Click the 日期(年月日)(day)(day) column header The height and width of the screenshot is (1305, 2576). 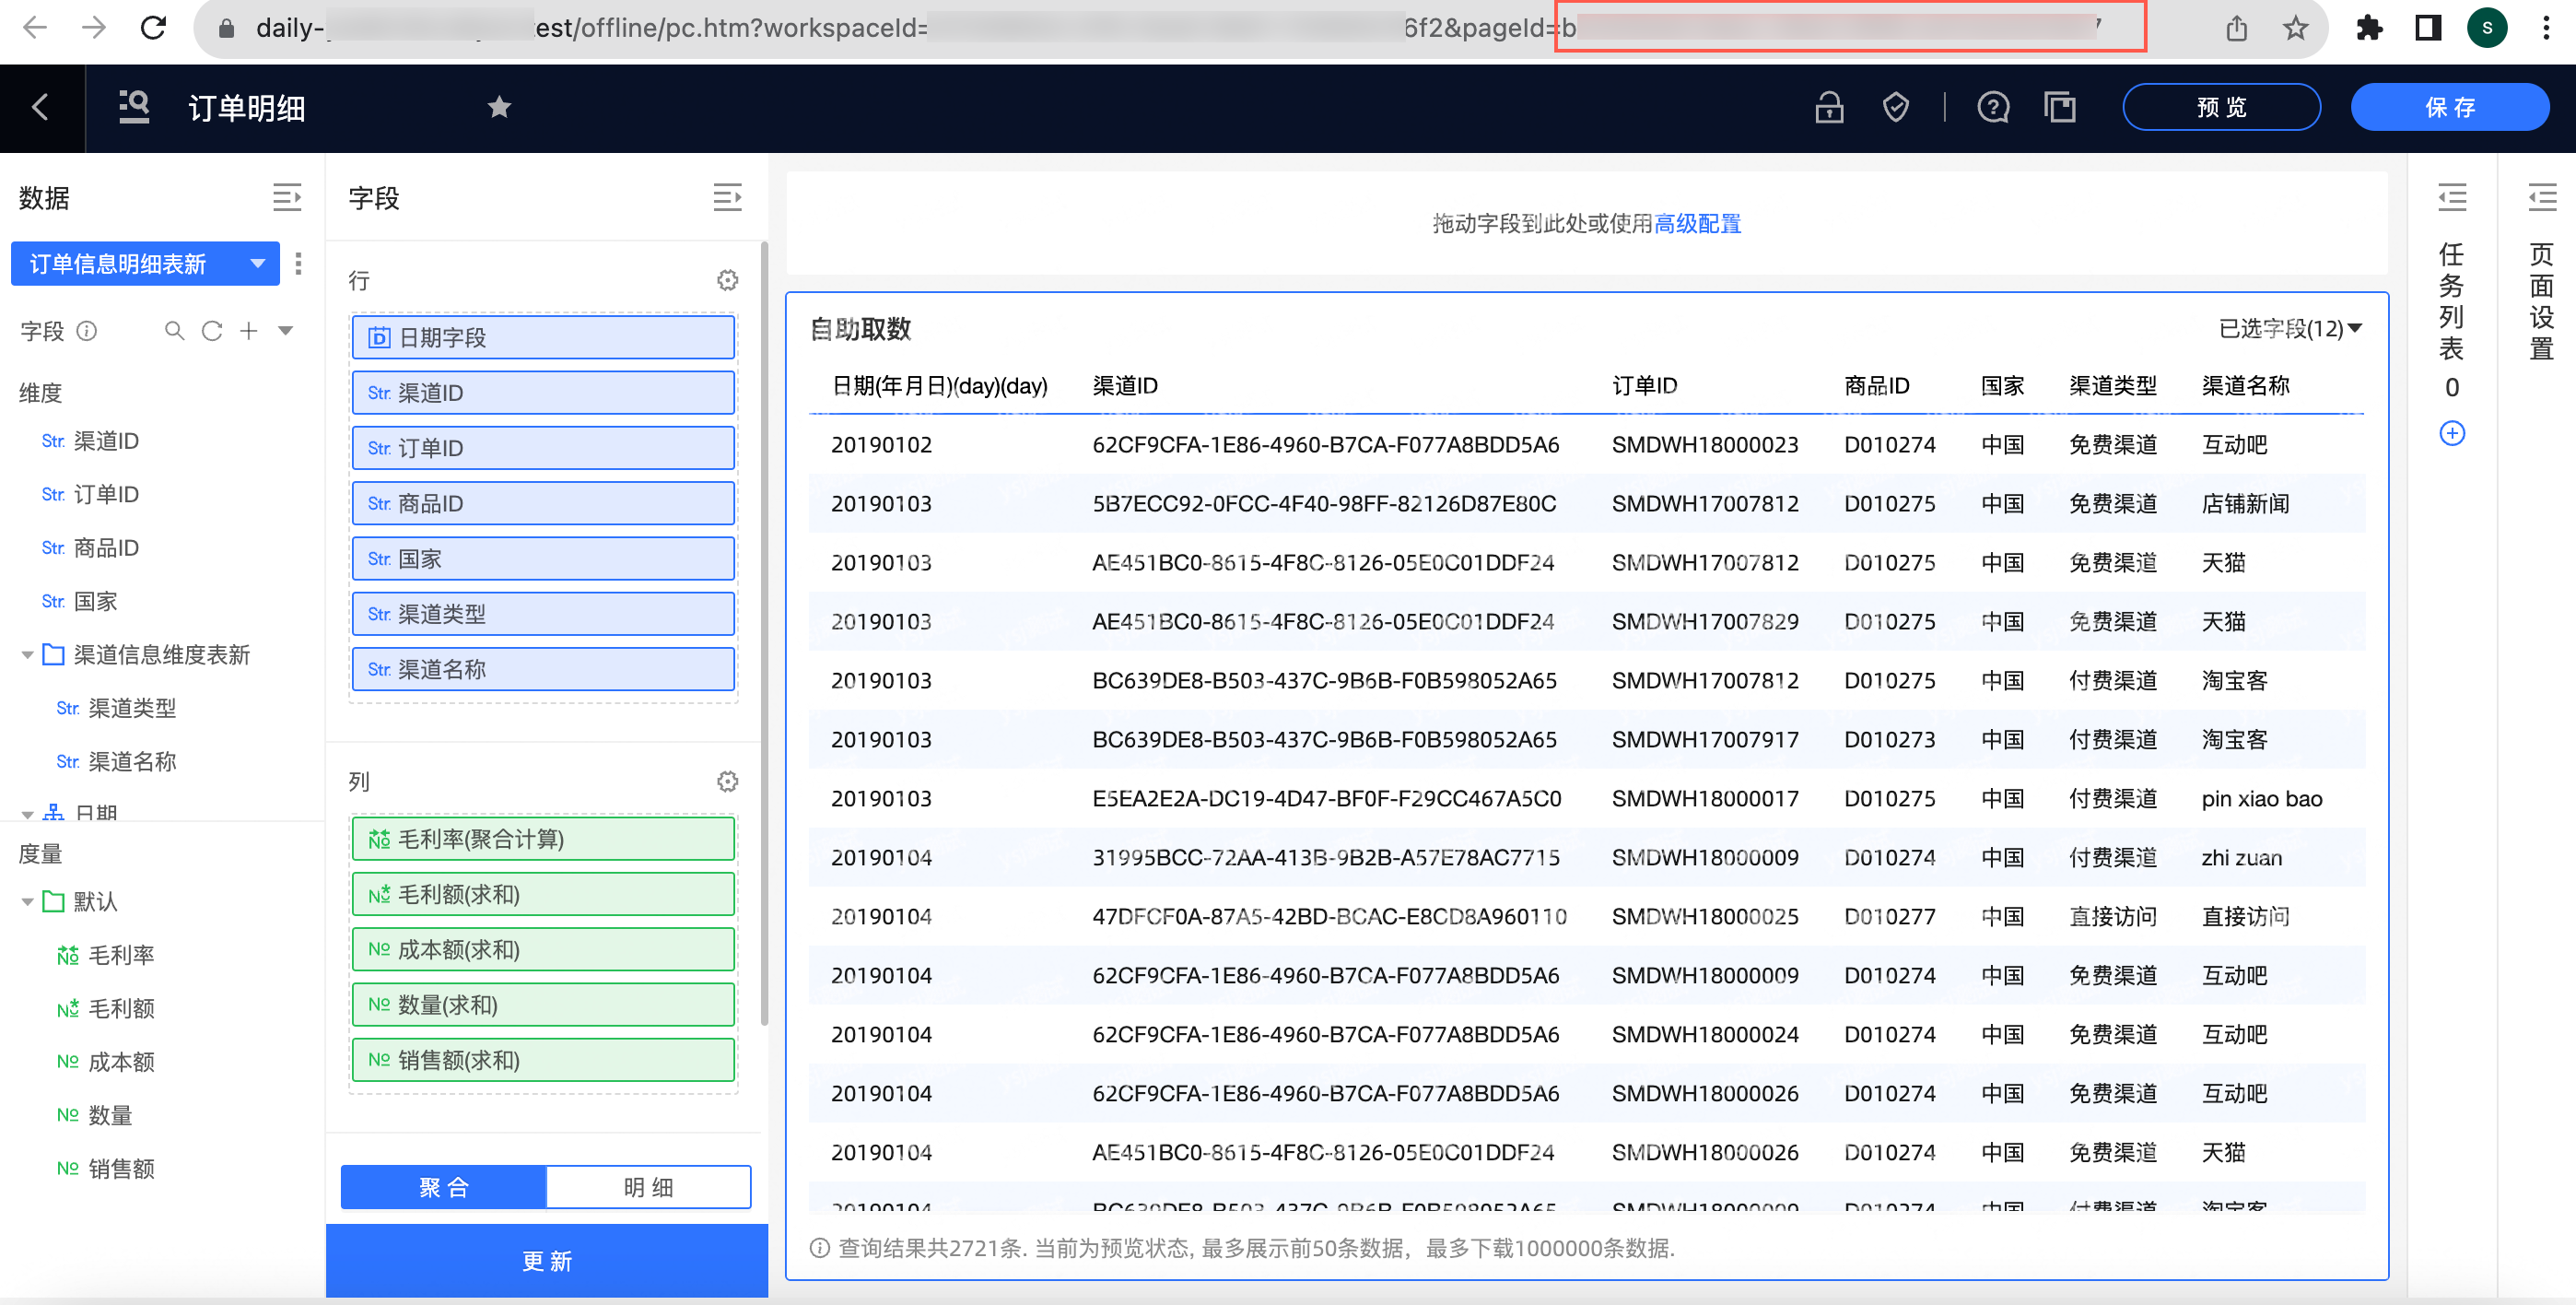tap(938, 386)
